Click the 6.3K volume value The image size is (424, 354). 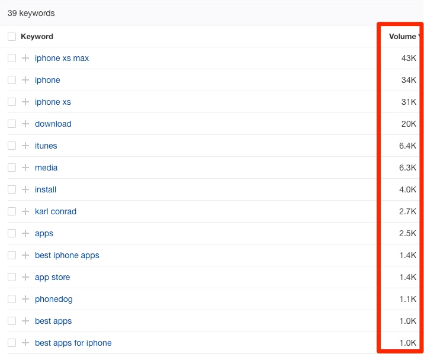(x=408, y=168)
